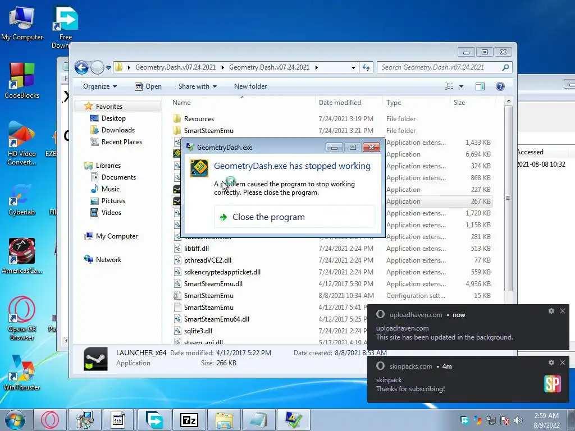The image size is (575, 431).
Task: Select the sqlite3.dll file
Action: (x=198, y=331)
